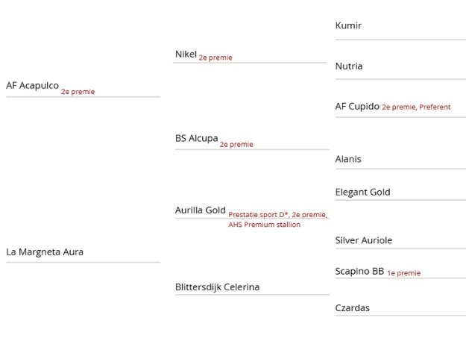Select the Aurilla Gold horse name
466x350 pixels.
(200, 210)
